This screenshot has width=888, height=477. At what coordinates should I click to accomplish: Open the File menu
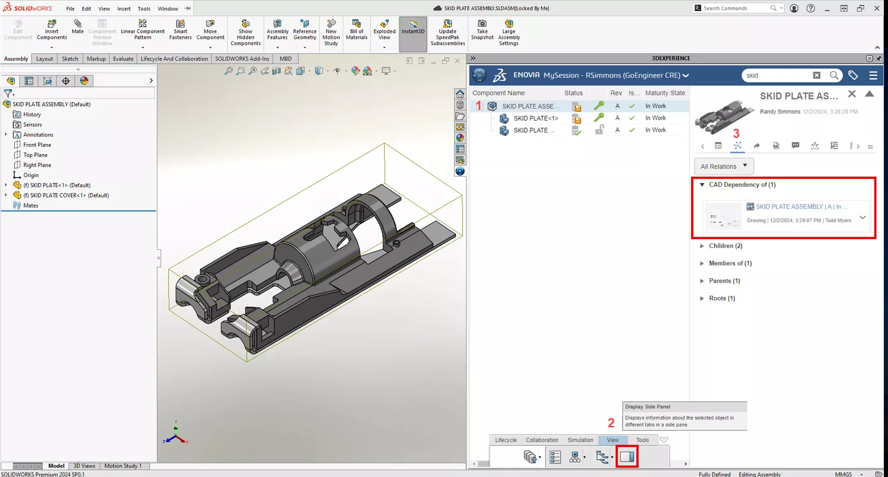[70, 9]
